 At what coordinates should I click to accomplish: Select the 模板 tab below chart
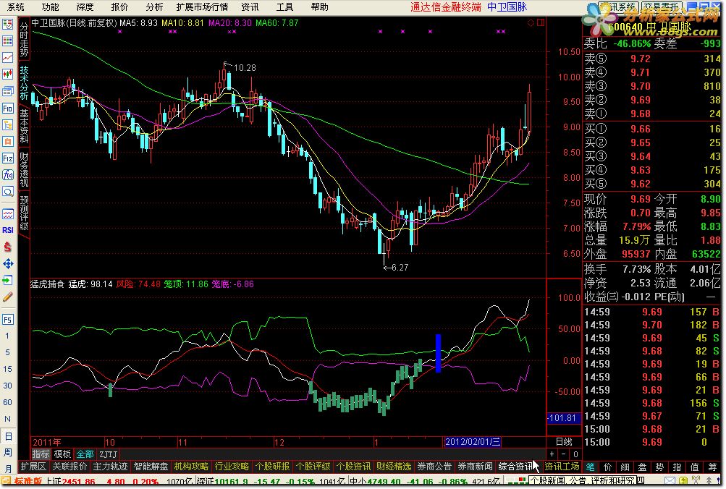(62, 454)
